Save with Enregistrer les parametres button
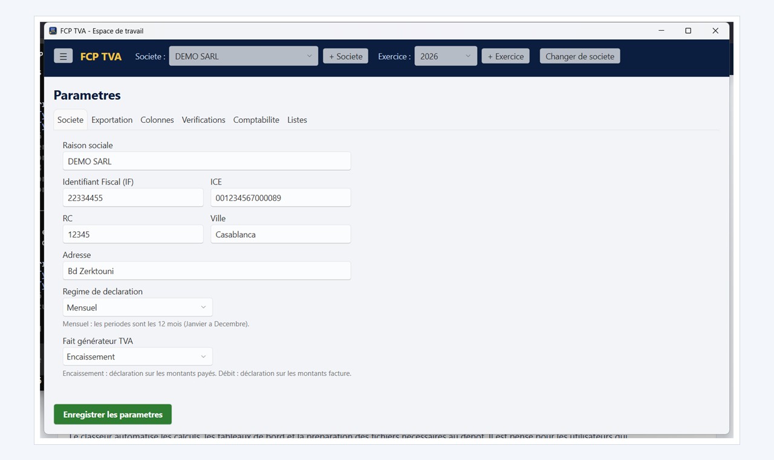Viewport: 774px width, 460px height. pos(113,415)
